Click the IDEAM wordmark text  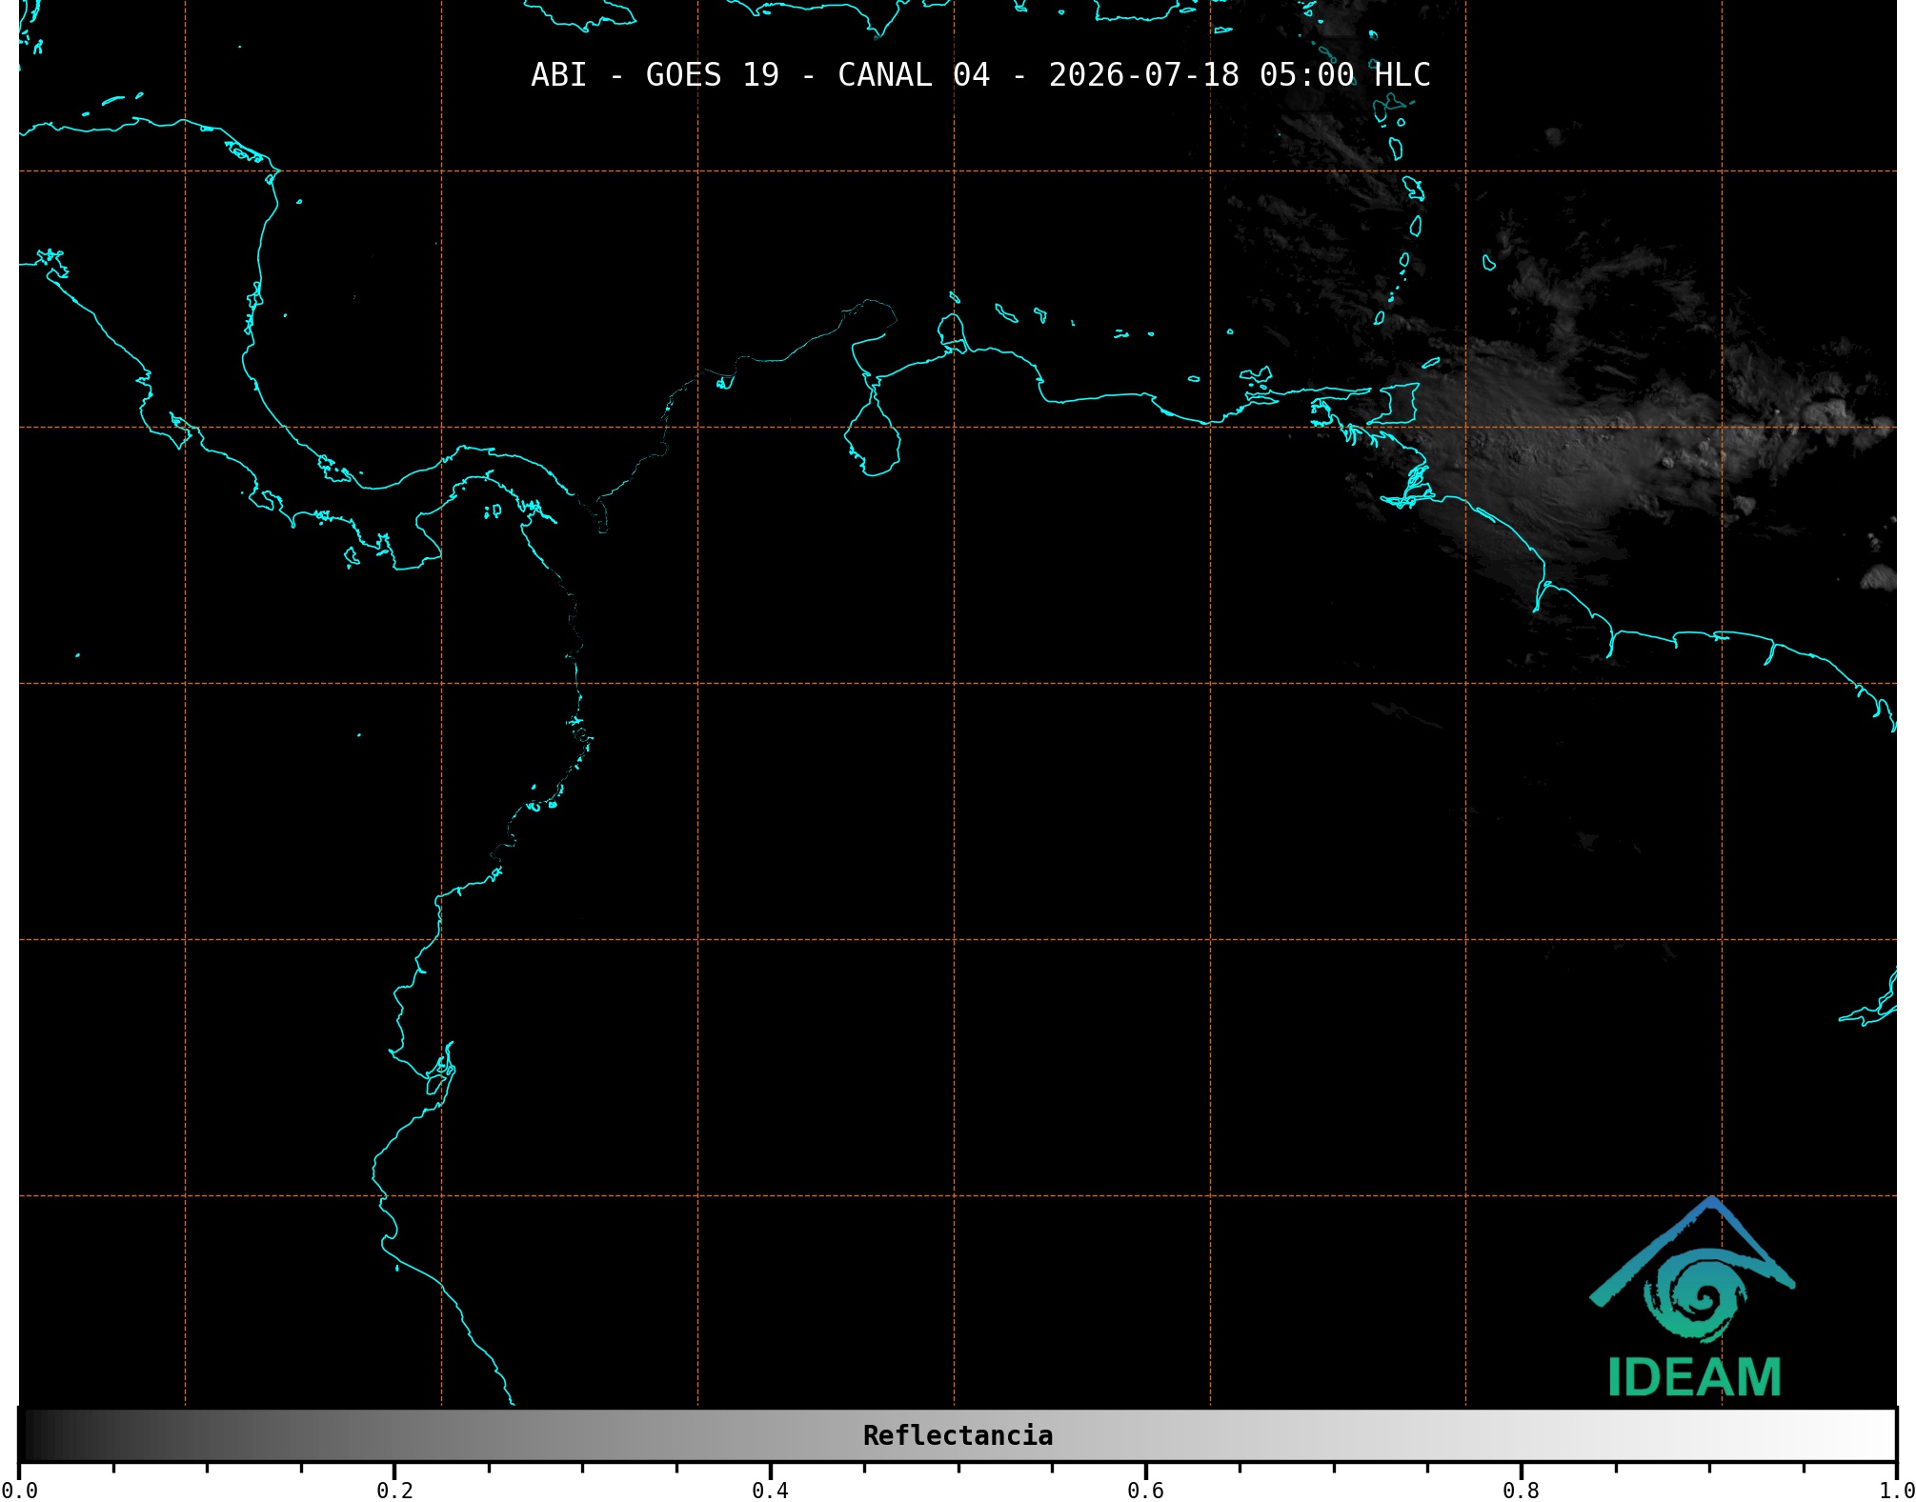(x=1694, y=1377)
